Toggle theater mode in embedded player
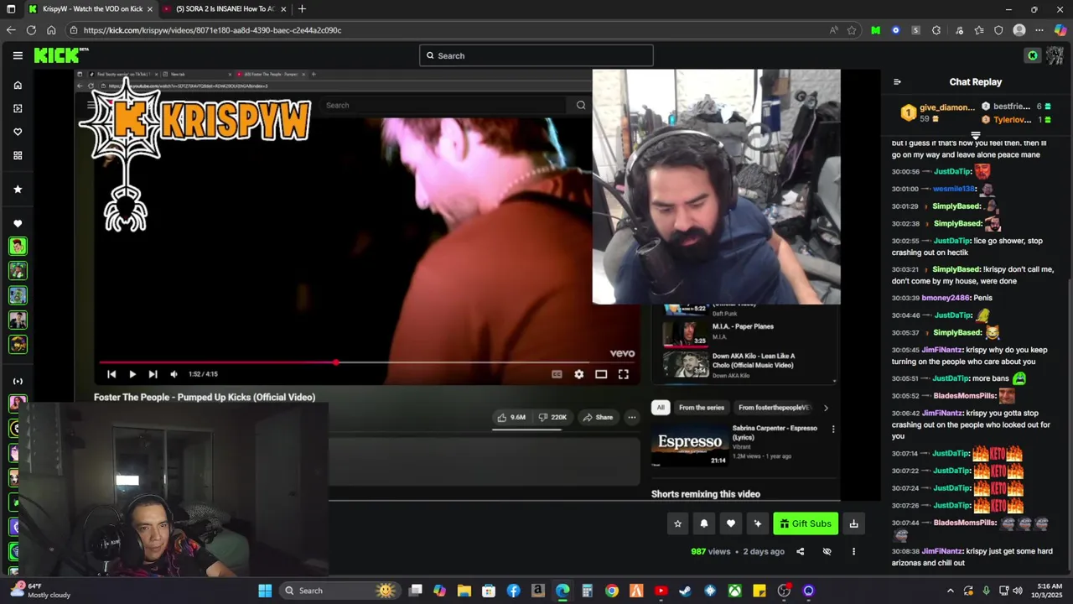This screenshot has height=604, width=1073. (x=601, y=374)
